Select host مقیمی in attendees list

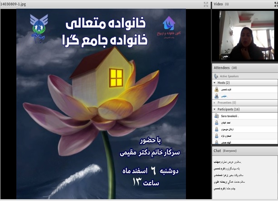click(245, 96)
